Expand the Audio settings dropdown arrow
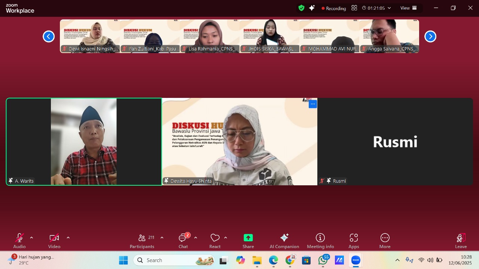Viewport: 479px width, 269px height. click(31, 237)
